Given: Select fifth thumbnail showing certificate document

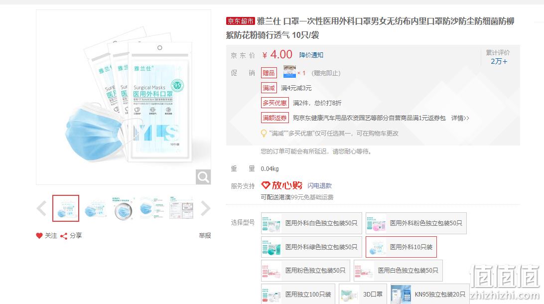Looking at the screenshot, I should pyautogui.click(x=181, y=208).
